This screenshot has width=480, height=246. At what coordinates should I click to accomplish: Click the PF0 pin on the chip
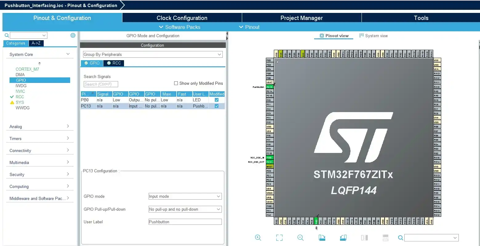(x=270, y=100)
